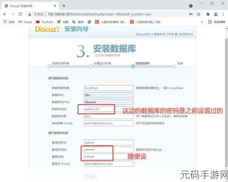Viewport: 228px width, 182px height.
Task: Open the Gmail bookmark
Action: (x=25, y=22)
